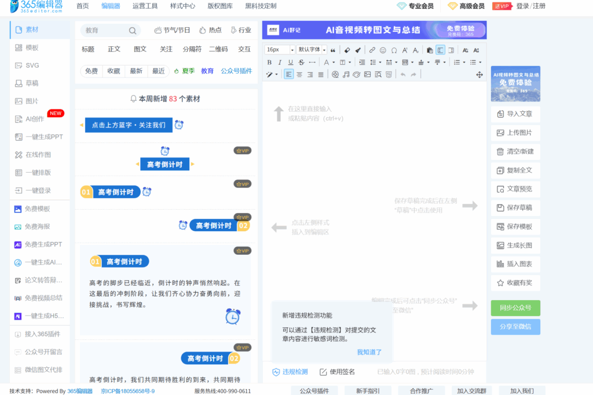
Task: Click the blockquote icon in the toolbar
Action: pyautogui.click(x=333, y=50)
